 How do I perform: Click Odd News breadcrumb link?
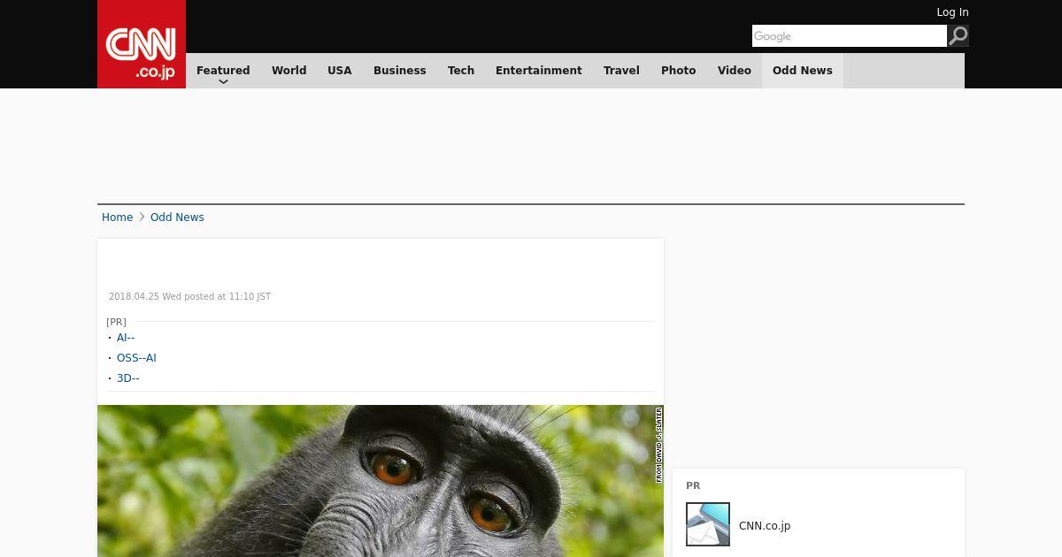(177, 217)
